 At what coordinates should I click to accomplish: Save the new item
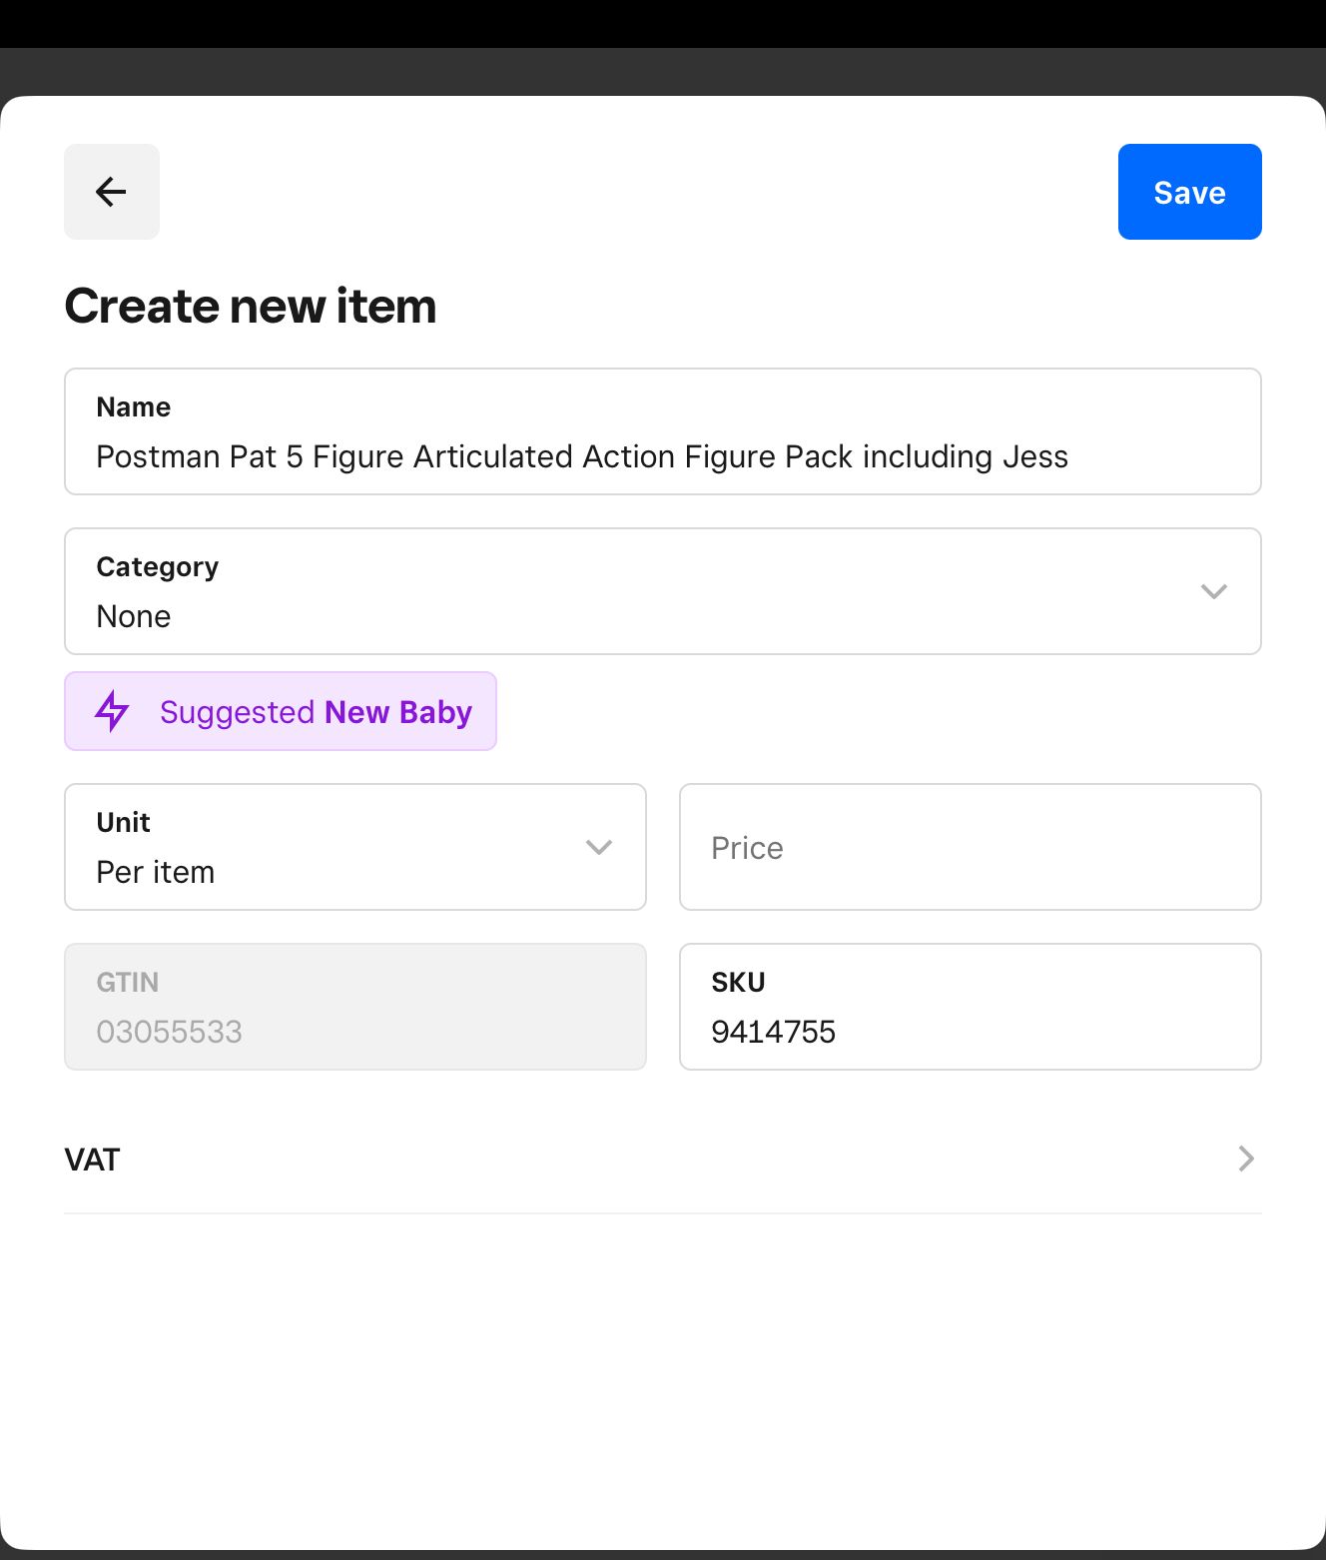tap(1189, 192)
